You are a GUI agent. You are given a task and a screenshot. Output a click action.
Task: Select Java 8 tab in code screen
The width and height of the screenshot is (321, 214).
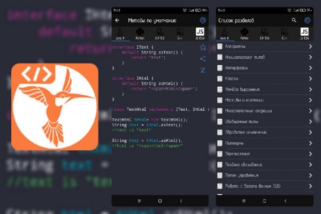point(120,34)
